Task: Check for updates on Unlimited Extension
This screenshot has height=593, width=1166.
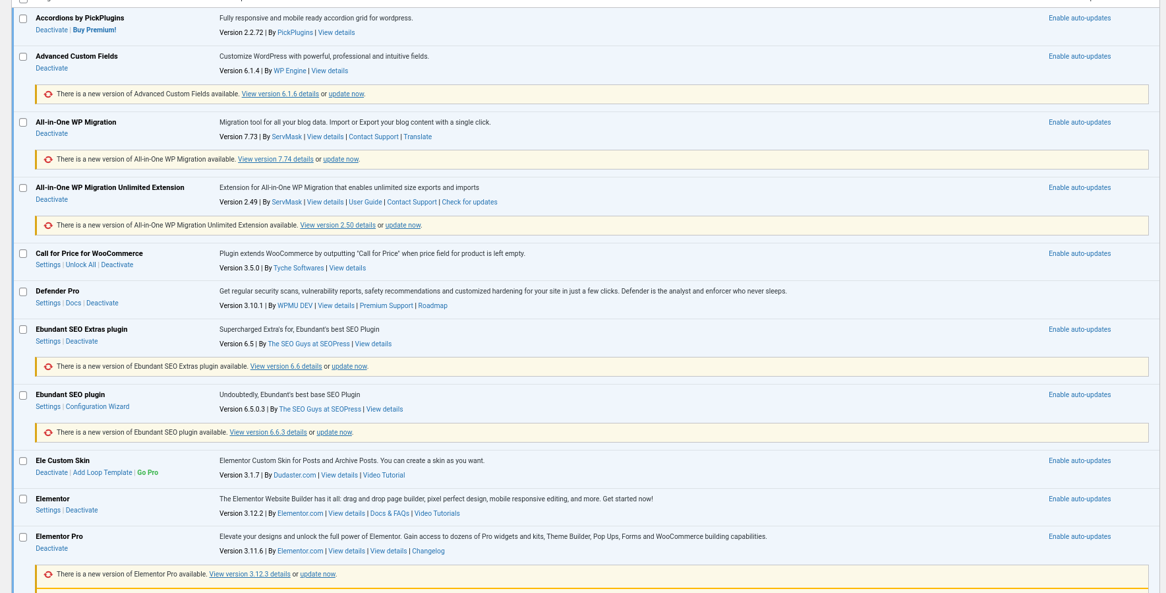Action: 469,203
